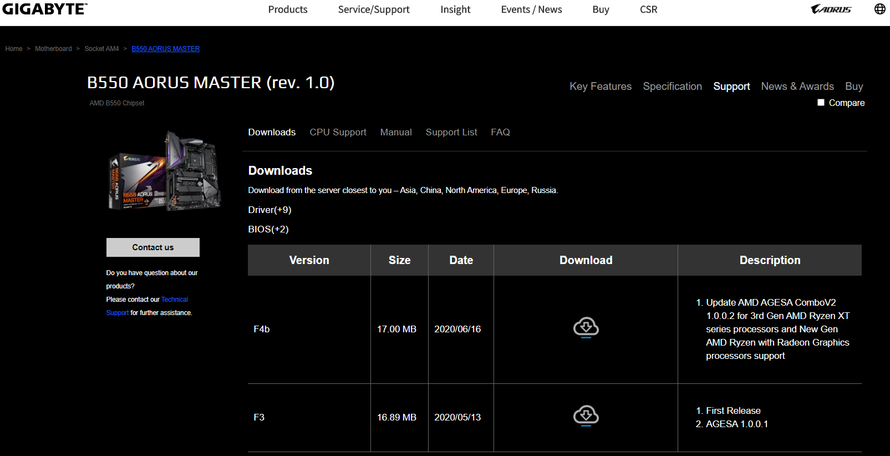890x456 pixels.
Task: Open the Products menu
Action: click(288, 9)
